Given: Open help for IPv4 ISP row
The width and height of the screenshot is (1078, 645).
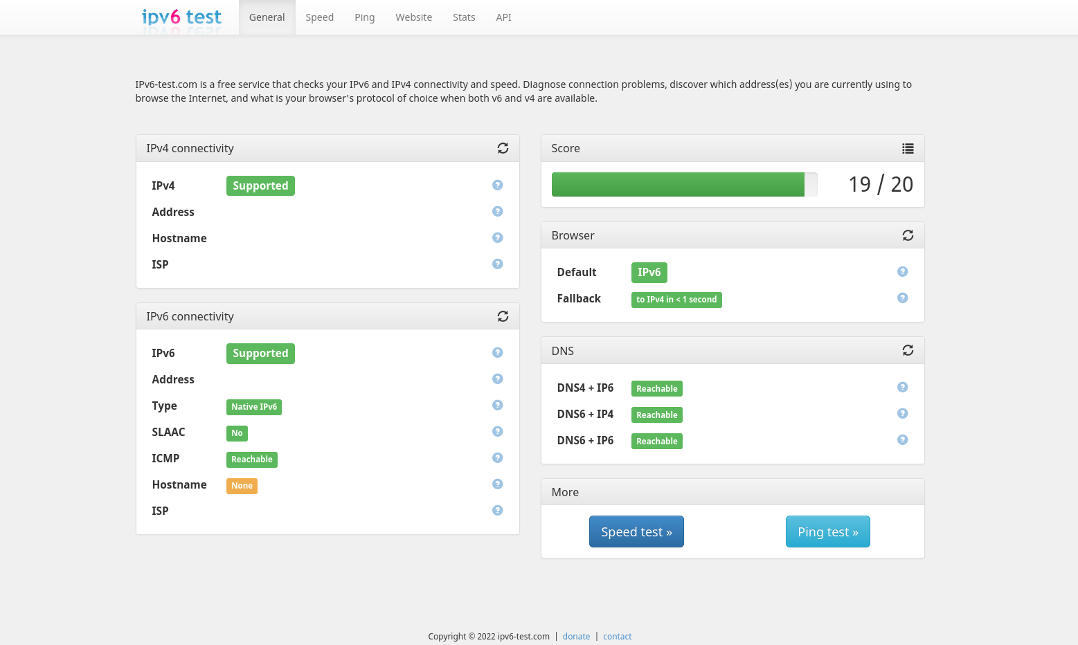Looking at the screenshot, I should 497,264.
